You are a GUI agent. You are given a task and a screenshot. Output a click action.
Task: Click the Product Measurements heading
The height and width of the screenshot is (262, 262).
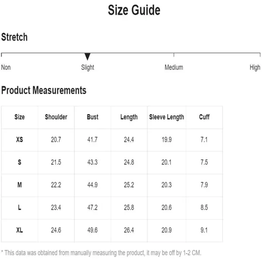click(x=44, y=90)
